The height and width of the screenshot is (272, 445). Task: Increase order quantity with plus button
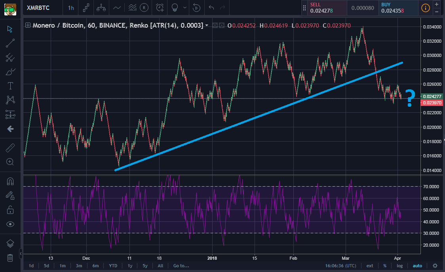point(436,4)
